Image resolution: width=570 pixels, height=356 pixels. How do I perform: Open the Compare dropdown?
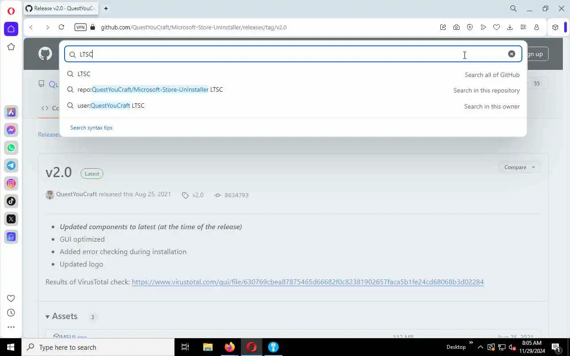coord(520,167)
